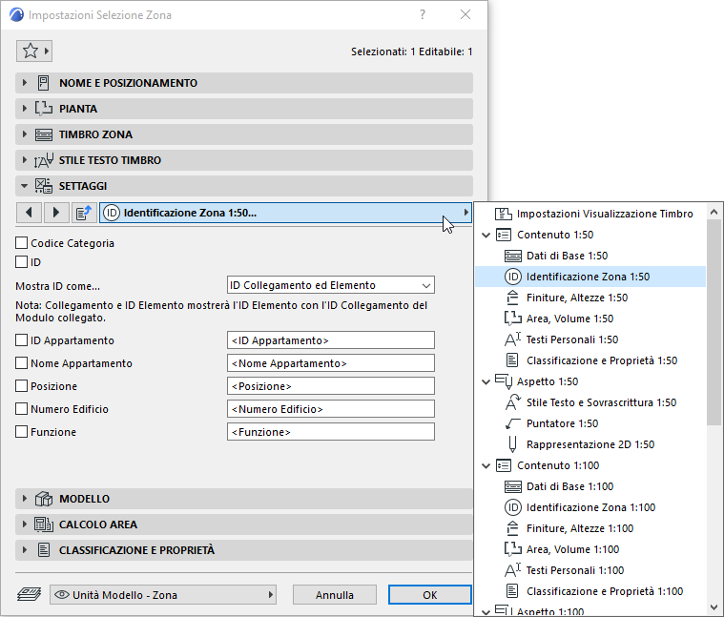
Task: Enable the Codice Categoria checkbox
Action: pos(21,243)
